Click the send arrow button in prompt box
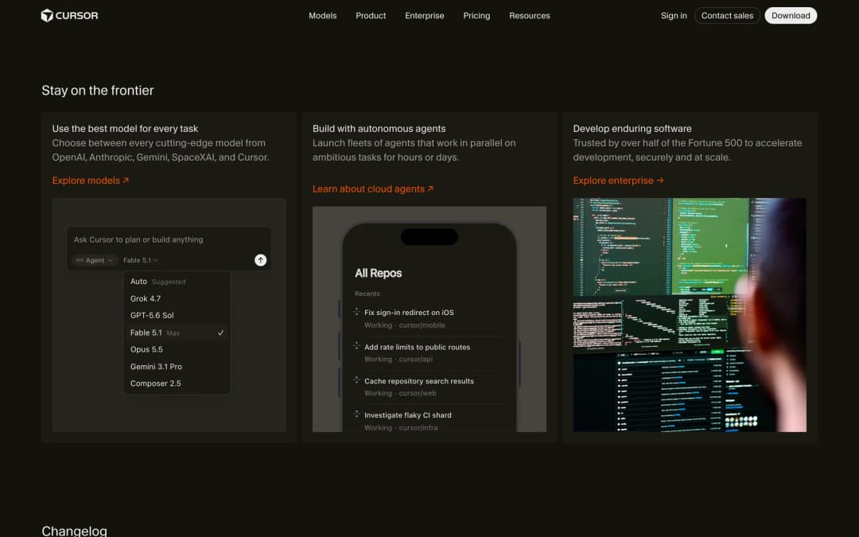The height and width of the screenshot is (537, 859). tap(260, 260)
